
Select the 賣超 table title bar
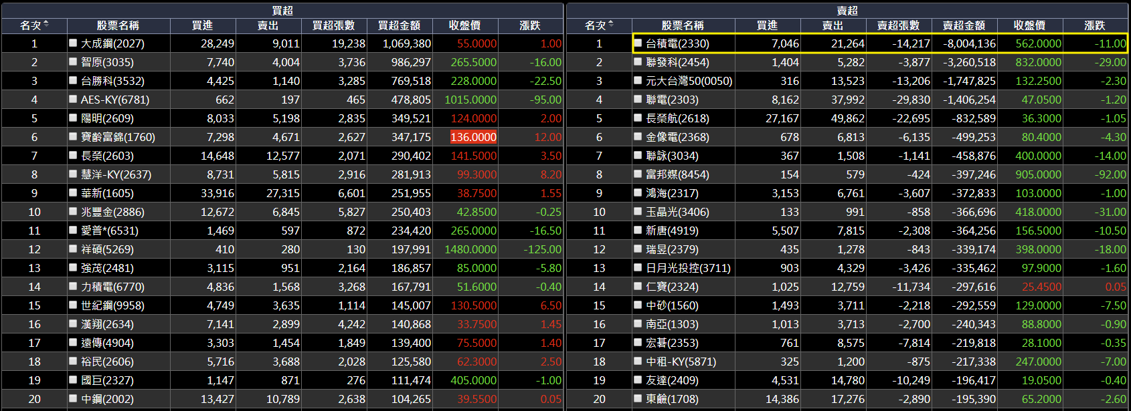[x=847, y=10]
